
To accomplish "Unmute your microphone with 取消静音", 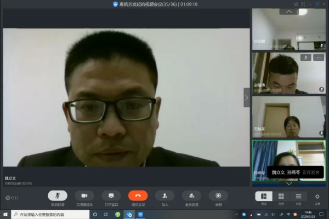I will (58, 196).
